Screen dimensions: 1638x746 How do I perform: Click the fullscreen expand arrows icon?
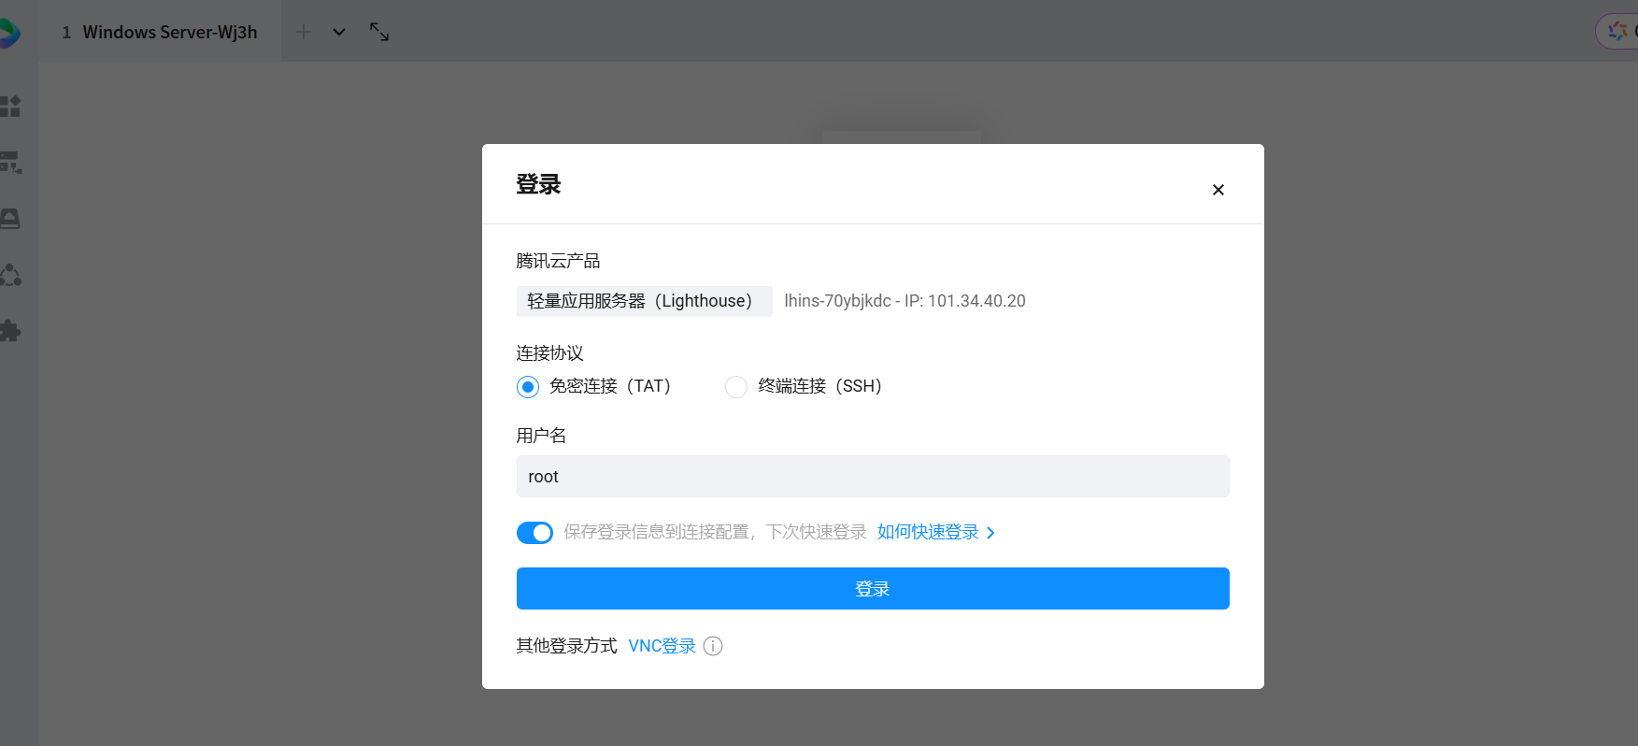[379, 32]
